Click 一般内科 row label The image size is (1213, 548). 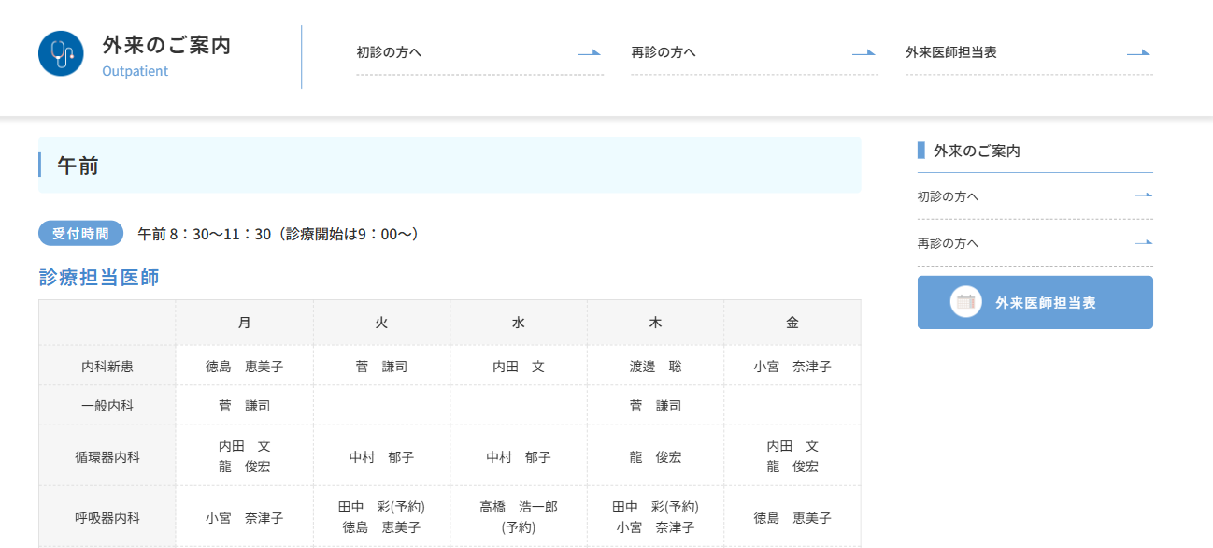point(107,406)
